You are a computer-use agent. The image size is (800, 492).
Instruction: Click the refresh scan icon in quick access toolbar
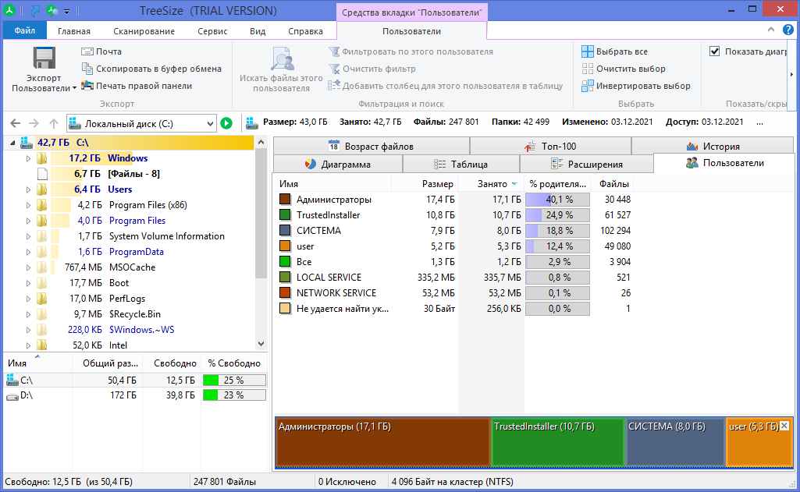52,9
